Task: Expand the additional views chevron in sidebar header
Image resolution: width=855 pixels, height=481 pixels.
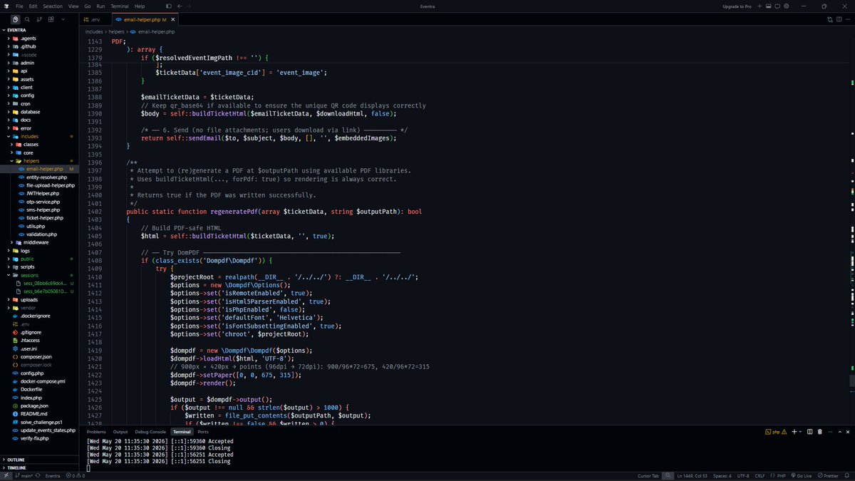Action: tap(62, 19)
